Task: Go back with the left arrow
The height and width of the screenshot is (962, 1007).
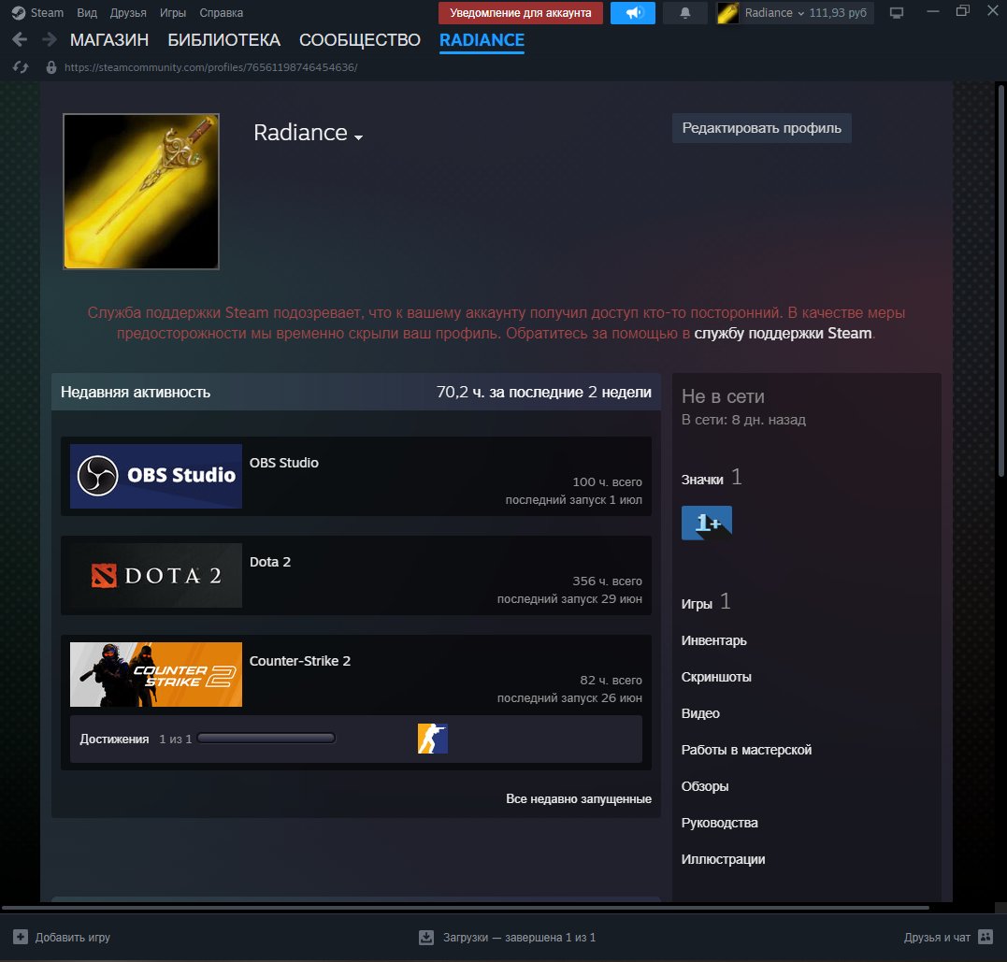Action: (x=20, y=40)
